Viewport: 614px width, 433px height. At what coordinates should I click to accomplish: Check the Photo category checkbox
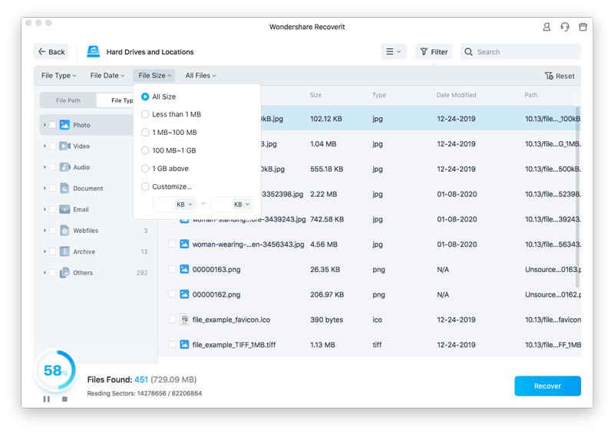52,125
